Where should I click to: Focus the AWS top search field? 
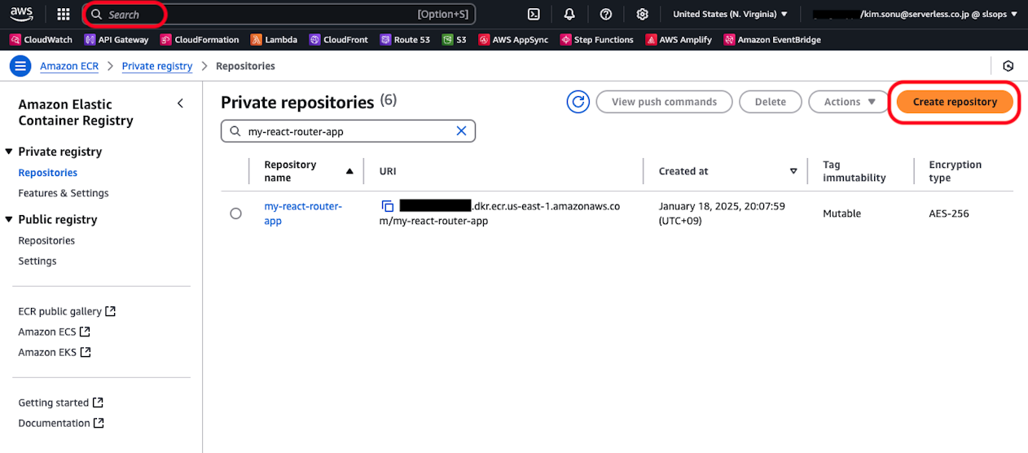[x=279, y=15]
